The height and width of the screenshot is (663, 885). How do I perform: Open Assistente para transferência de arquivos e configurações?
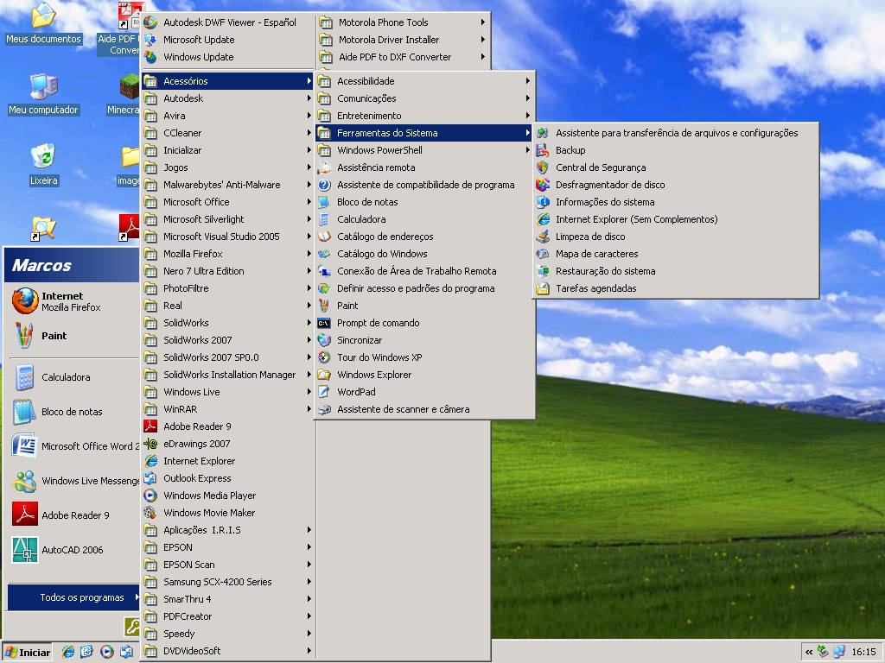(676, 133)
